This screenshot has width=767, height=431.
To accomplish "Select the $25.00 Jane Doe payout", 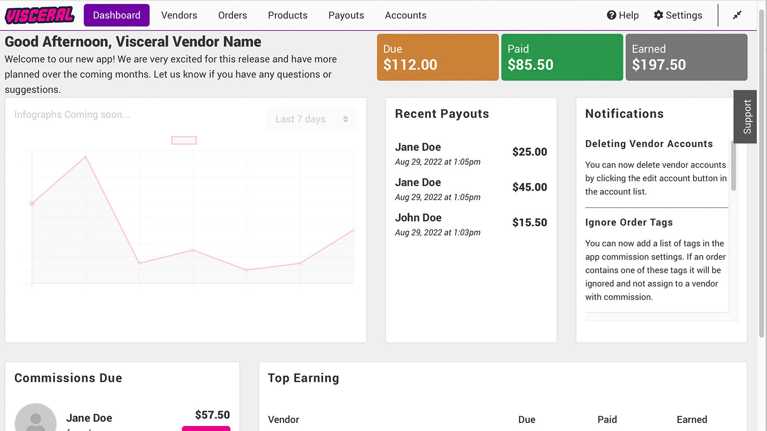I will pos(471,154).
